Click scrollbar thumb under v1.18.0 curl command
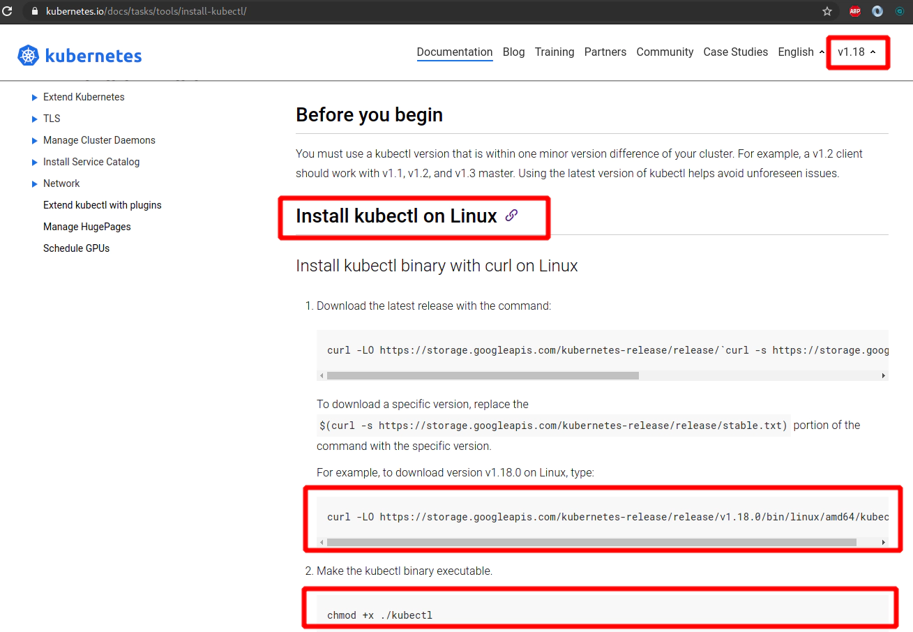 591,542
